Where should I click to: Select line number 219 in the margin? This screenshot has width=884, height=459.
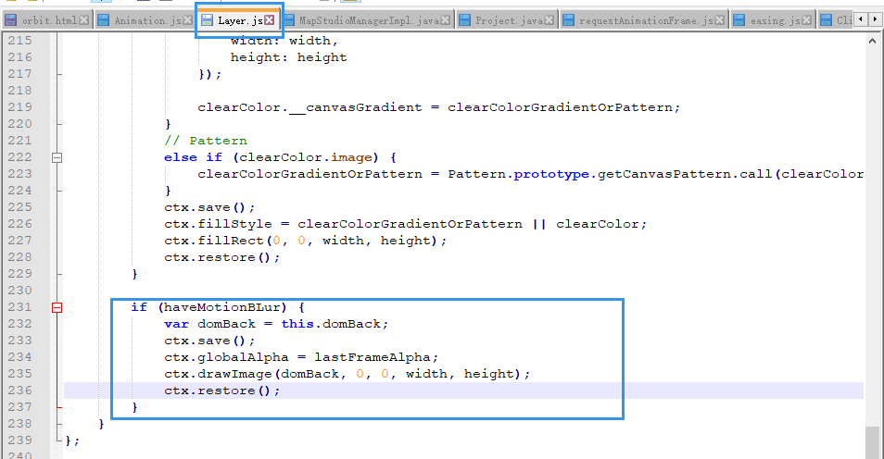[20, 107]
